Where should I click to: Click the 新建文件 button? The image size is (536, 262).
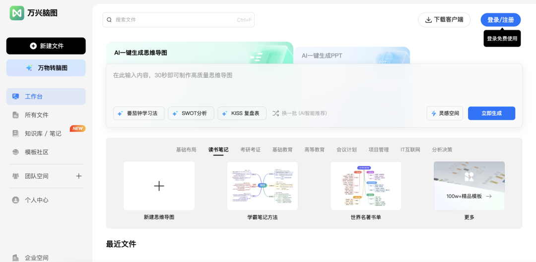point(46,46)
